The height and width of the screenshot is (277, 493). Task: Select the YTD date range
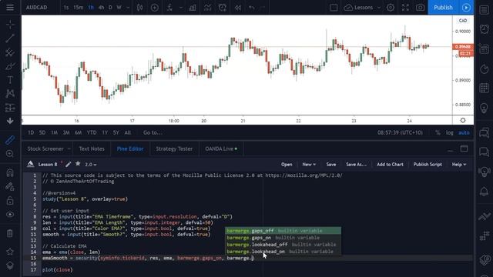pos(92,132)
